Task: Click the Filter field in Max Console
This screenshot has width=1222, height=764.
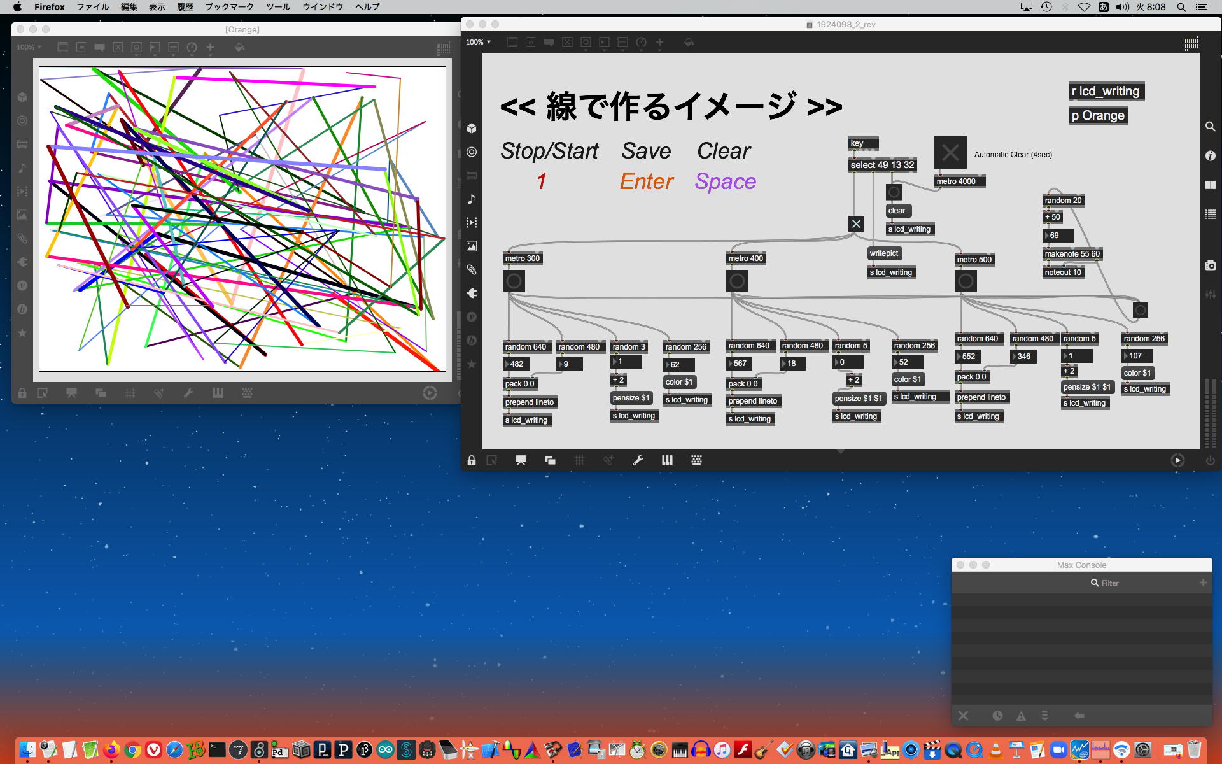Action: click(1110, 583)
